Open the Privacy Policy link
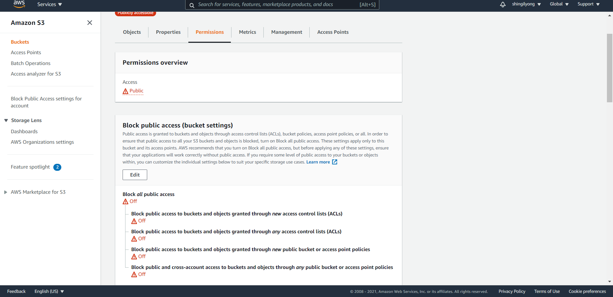Image resolution: width=613 pixels, height=297 pixels. click(512, 292)
